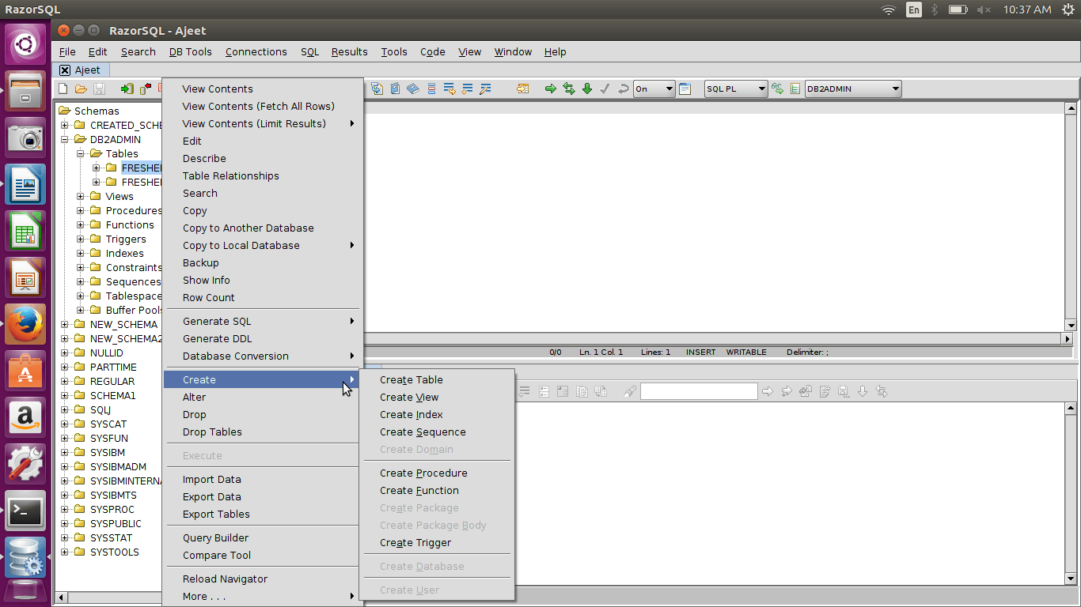Click the green execute SQL arrow icon

pos(551,89)
